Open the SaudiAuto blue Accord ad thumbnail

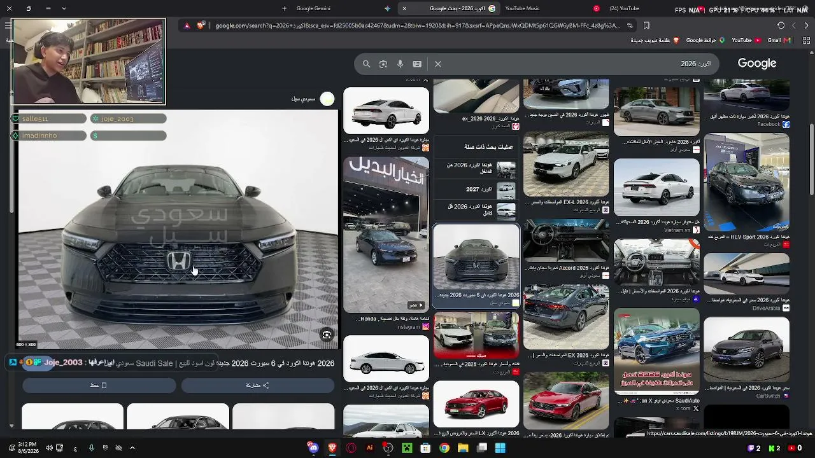pyautogui.click(x=656, y=351)
